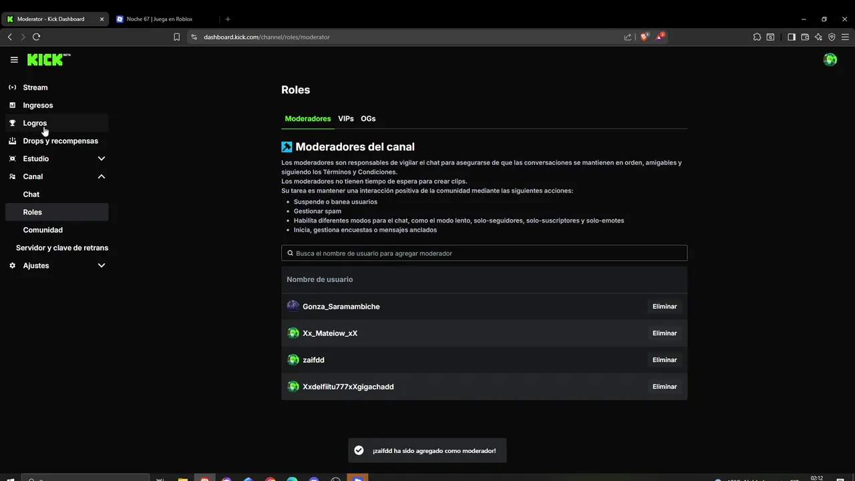The width and height of the screenshot is (855, 481).
Task: Click the Ajustes gear icon
Action: (12, 265)
